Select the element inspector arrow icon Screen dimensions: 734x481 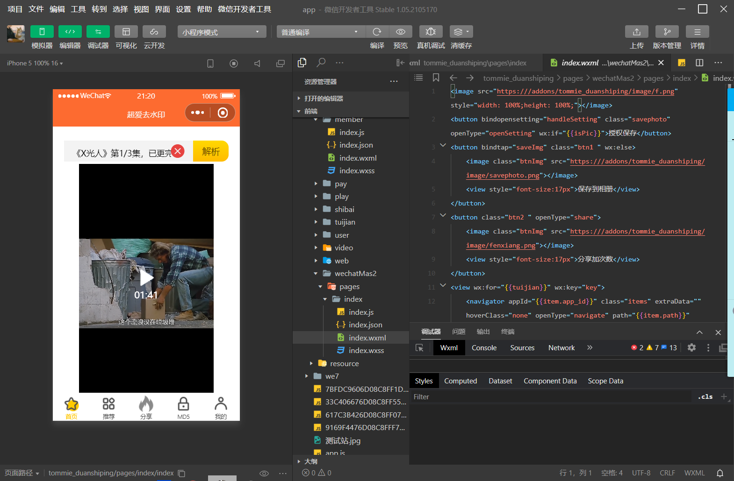click(419, 348)
